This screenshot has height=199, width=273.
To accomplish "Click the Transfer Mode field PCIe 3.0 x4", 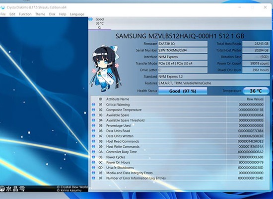I will click(x=183, y=63).
